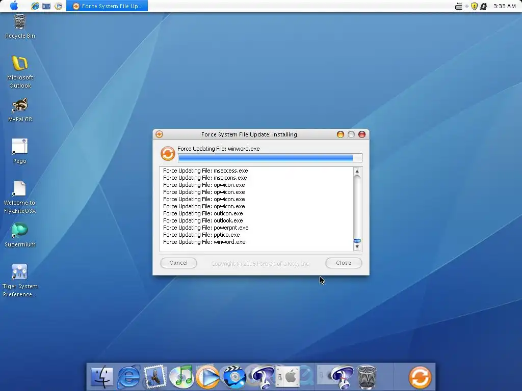This screenshot has height=391, width=522.
Task: Click Cancel button in update dialog
Action: (x=178, y=263)
